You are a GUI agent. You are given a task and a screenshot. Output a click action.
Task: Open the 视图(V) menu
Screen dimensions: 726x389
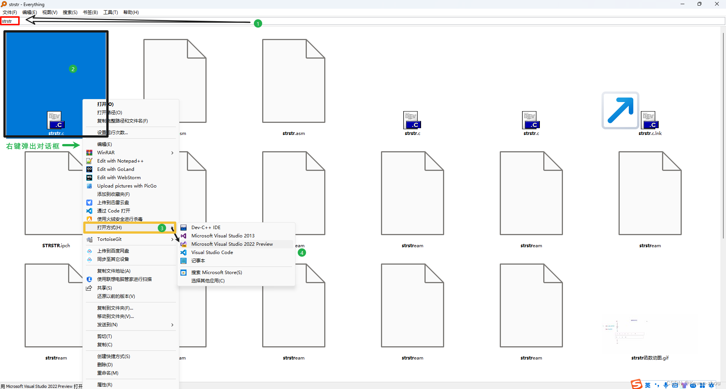(x=50, y=12)
